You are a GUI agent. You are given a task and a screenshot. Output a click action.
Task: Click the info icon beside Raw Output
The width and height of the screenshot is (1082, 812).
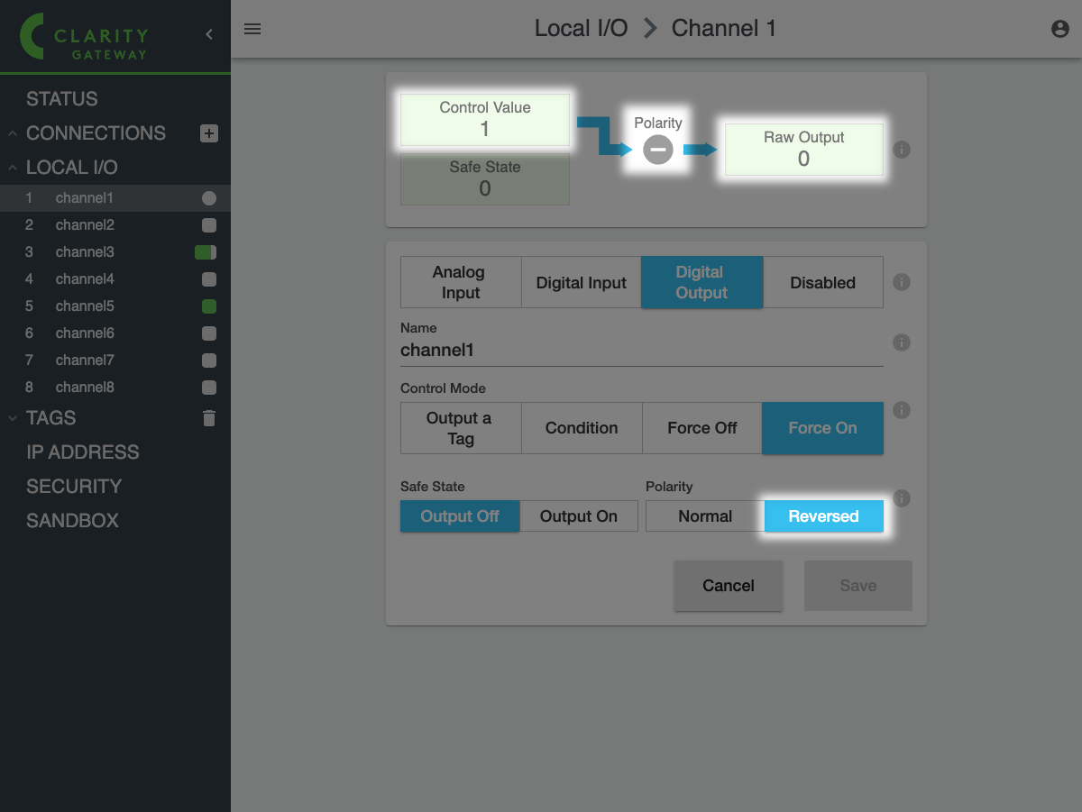pos(901,150)
